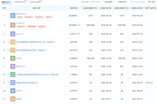Sort by 实缴出资额(万元) column header

(x=122, y=8)
